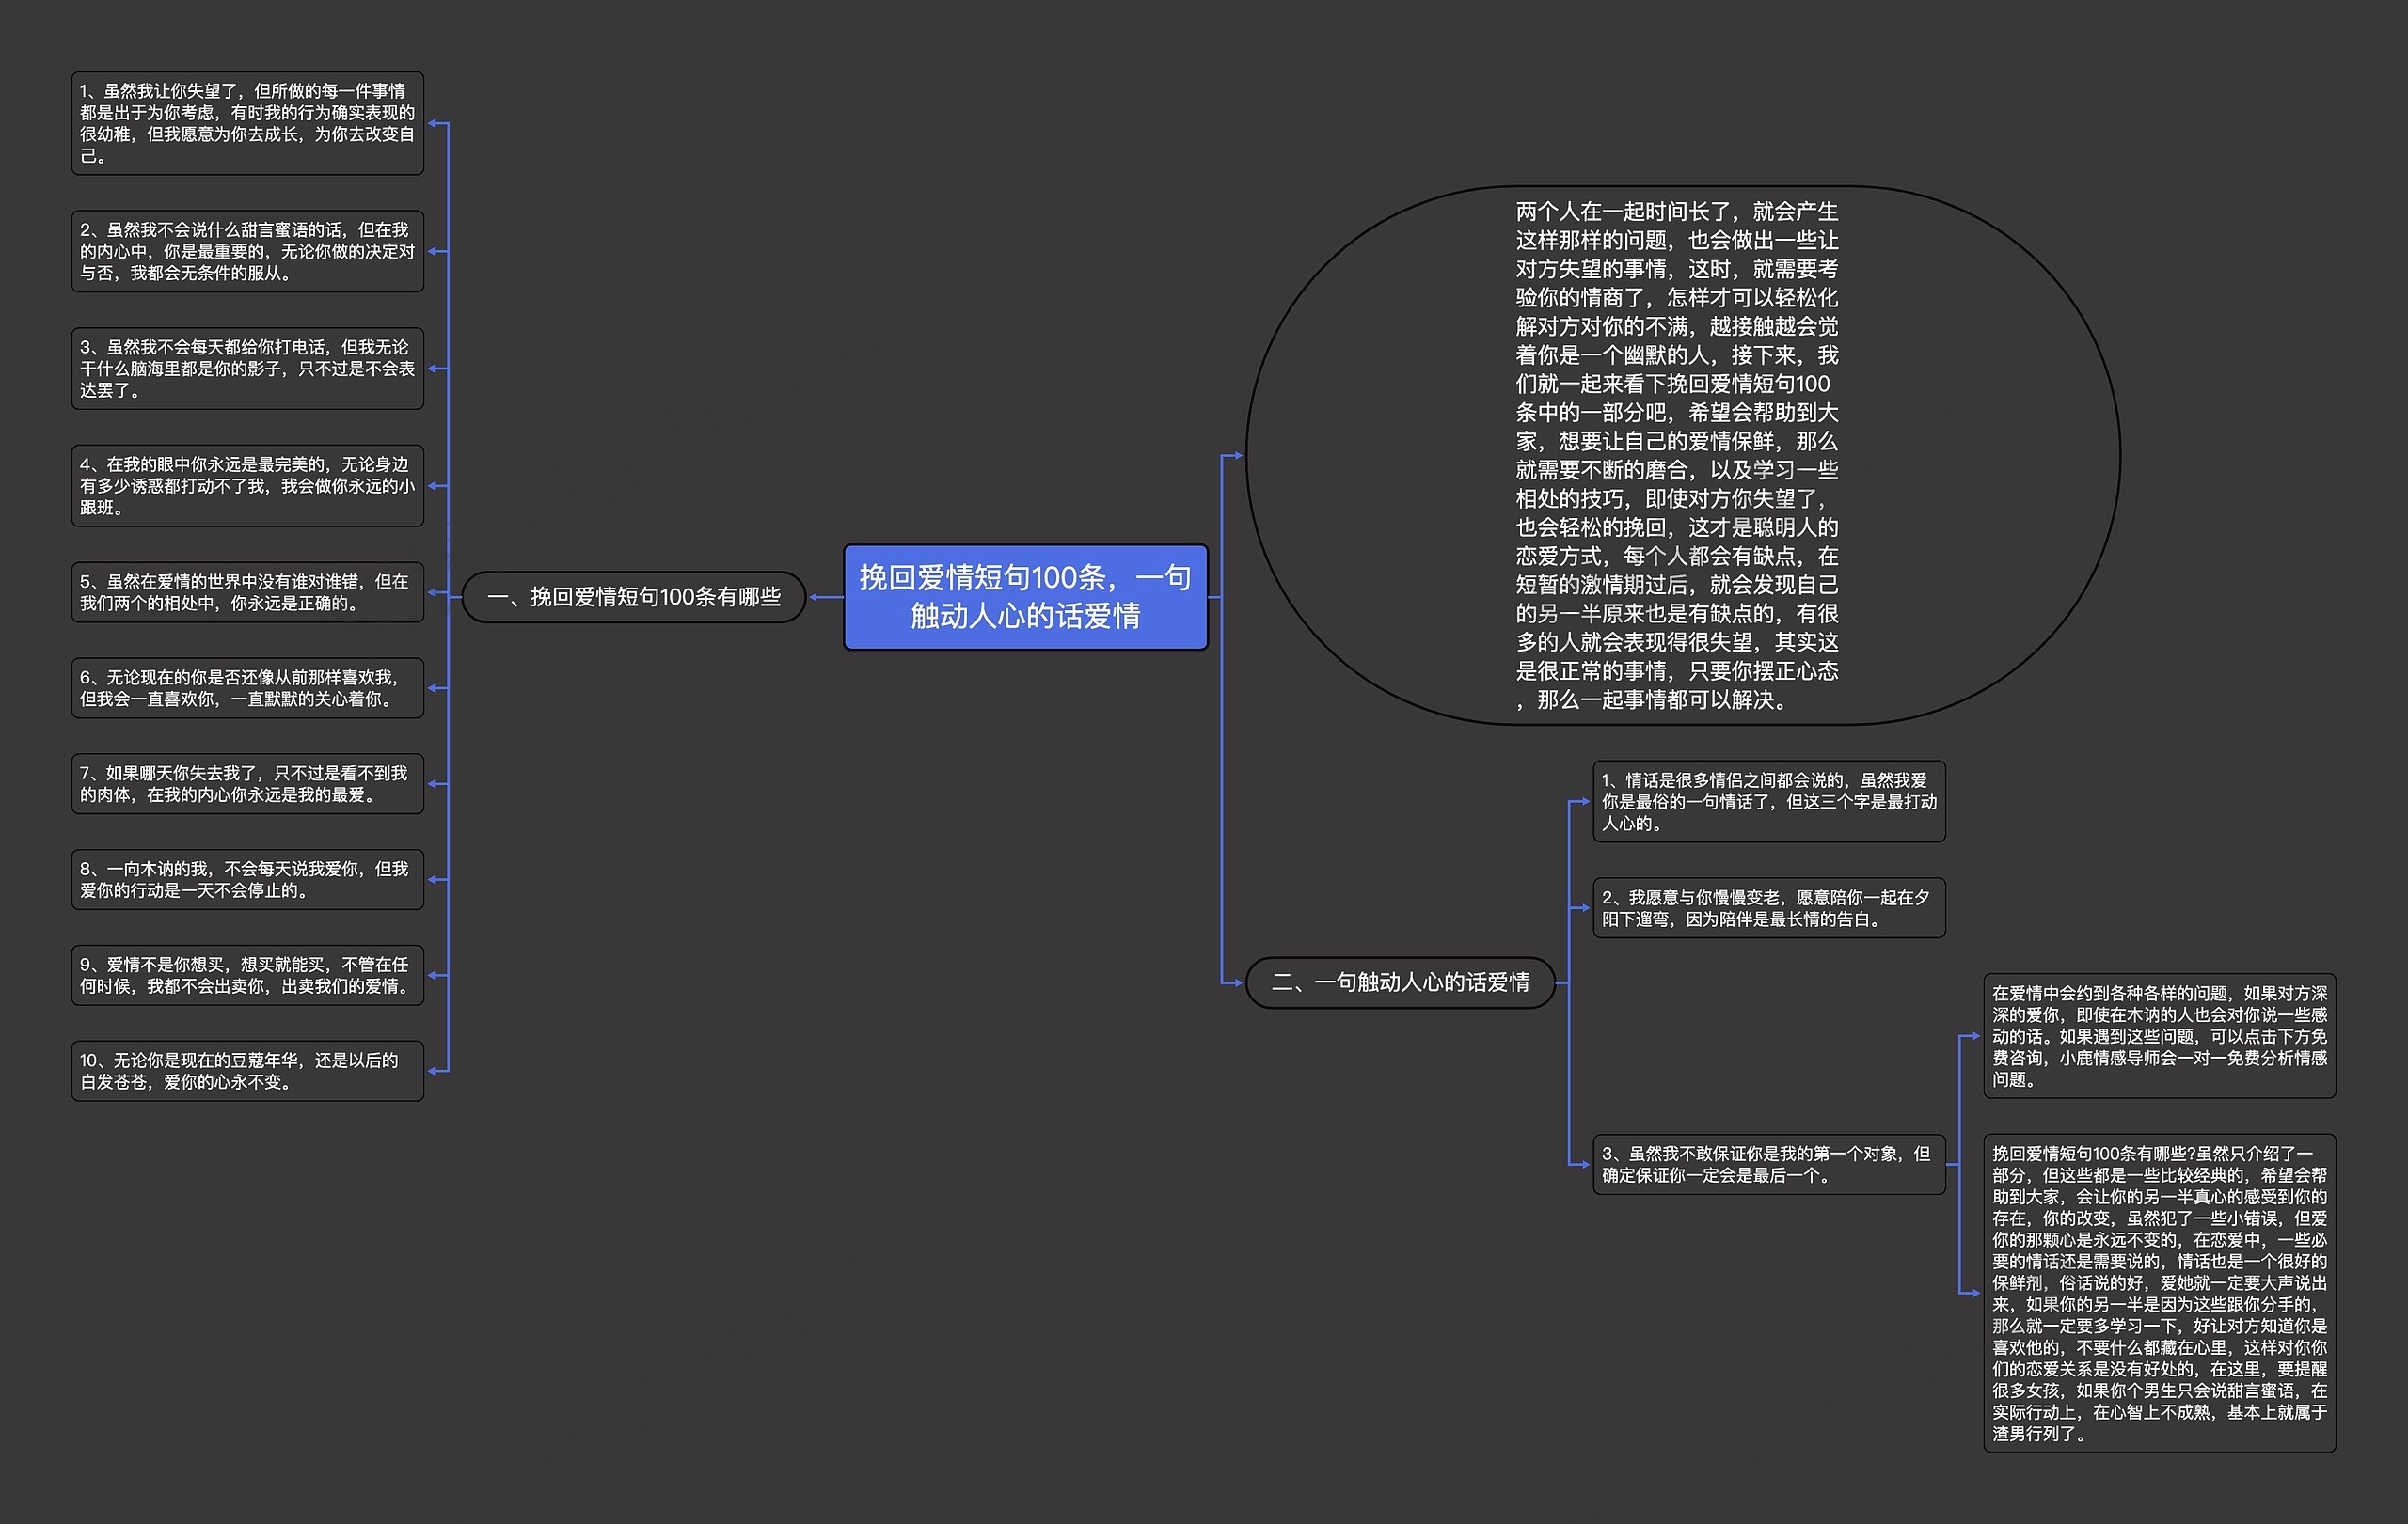Click node 1 about 让你失望了
The height and width of the screenshot is (1524, 2408).
(247, 122)
